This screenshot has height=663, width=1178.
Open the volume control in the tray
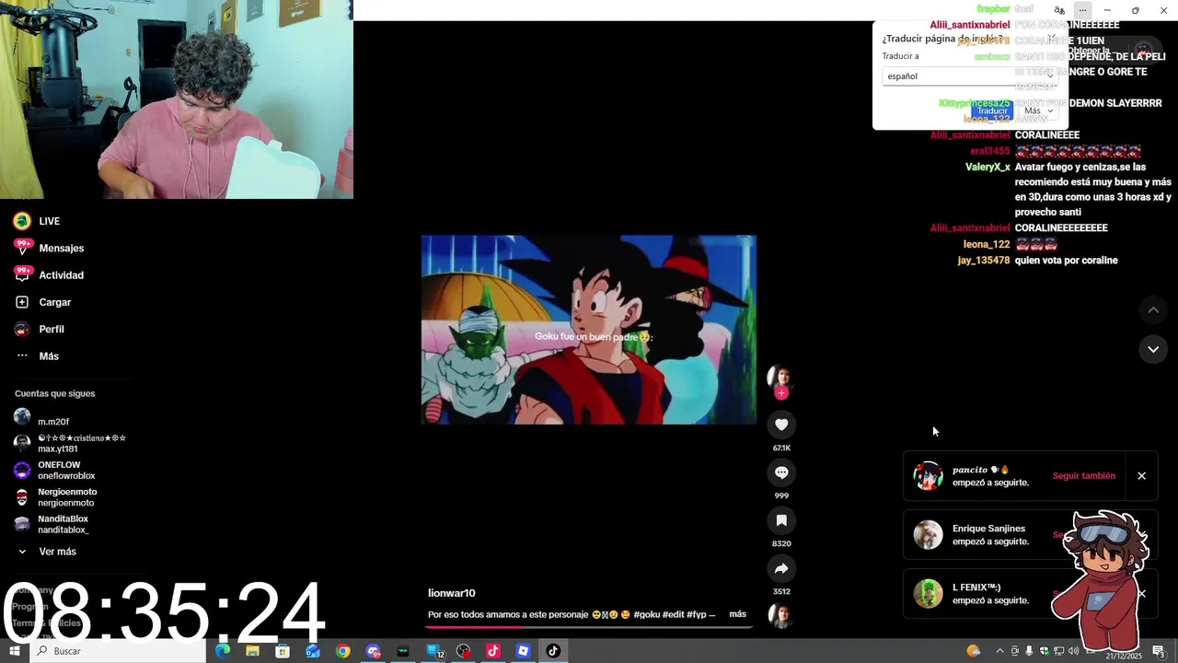pyautogui.click(x=1073, y=651)
